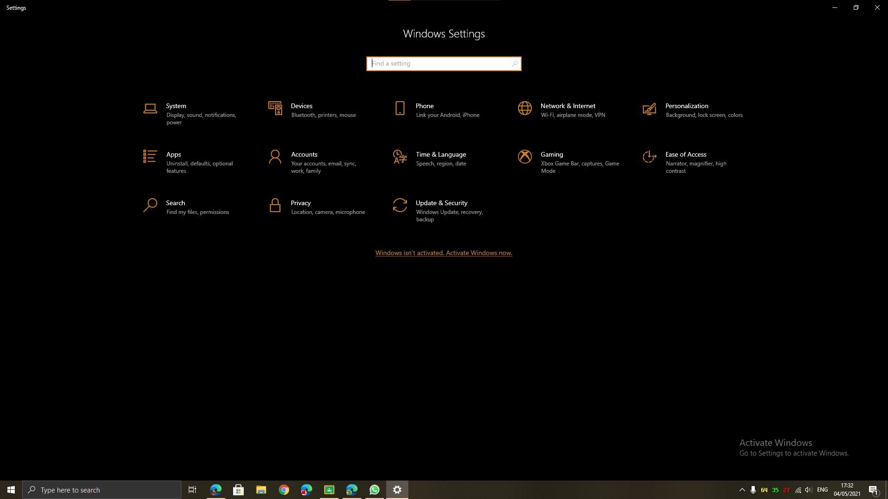Screen dimensions: 888x499
Task: Click the red 27 tray readout
Action: [x=786, y=490]
